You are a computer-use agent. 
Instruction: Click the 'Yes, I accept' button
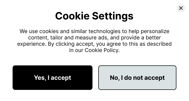click(x=52, y=78)
